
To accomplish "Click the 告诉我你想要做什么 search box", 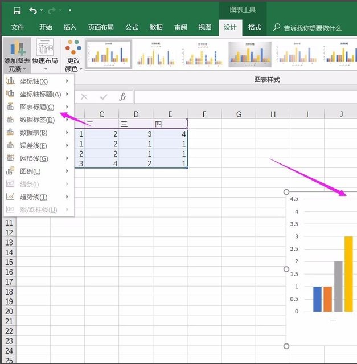I will pyautogui.click(x=307, y=28).
